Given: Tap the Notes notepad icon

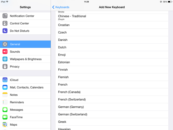Looking at the screenshot, I should tap(5, 95).
